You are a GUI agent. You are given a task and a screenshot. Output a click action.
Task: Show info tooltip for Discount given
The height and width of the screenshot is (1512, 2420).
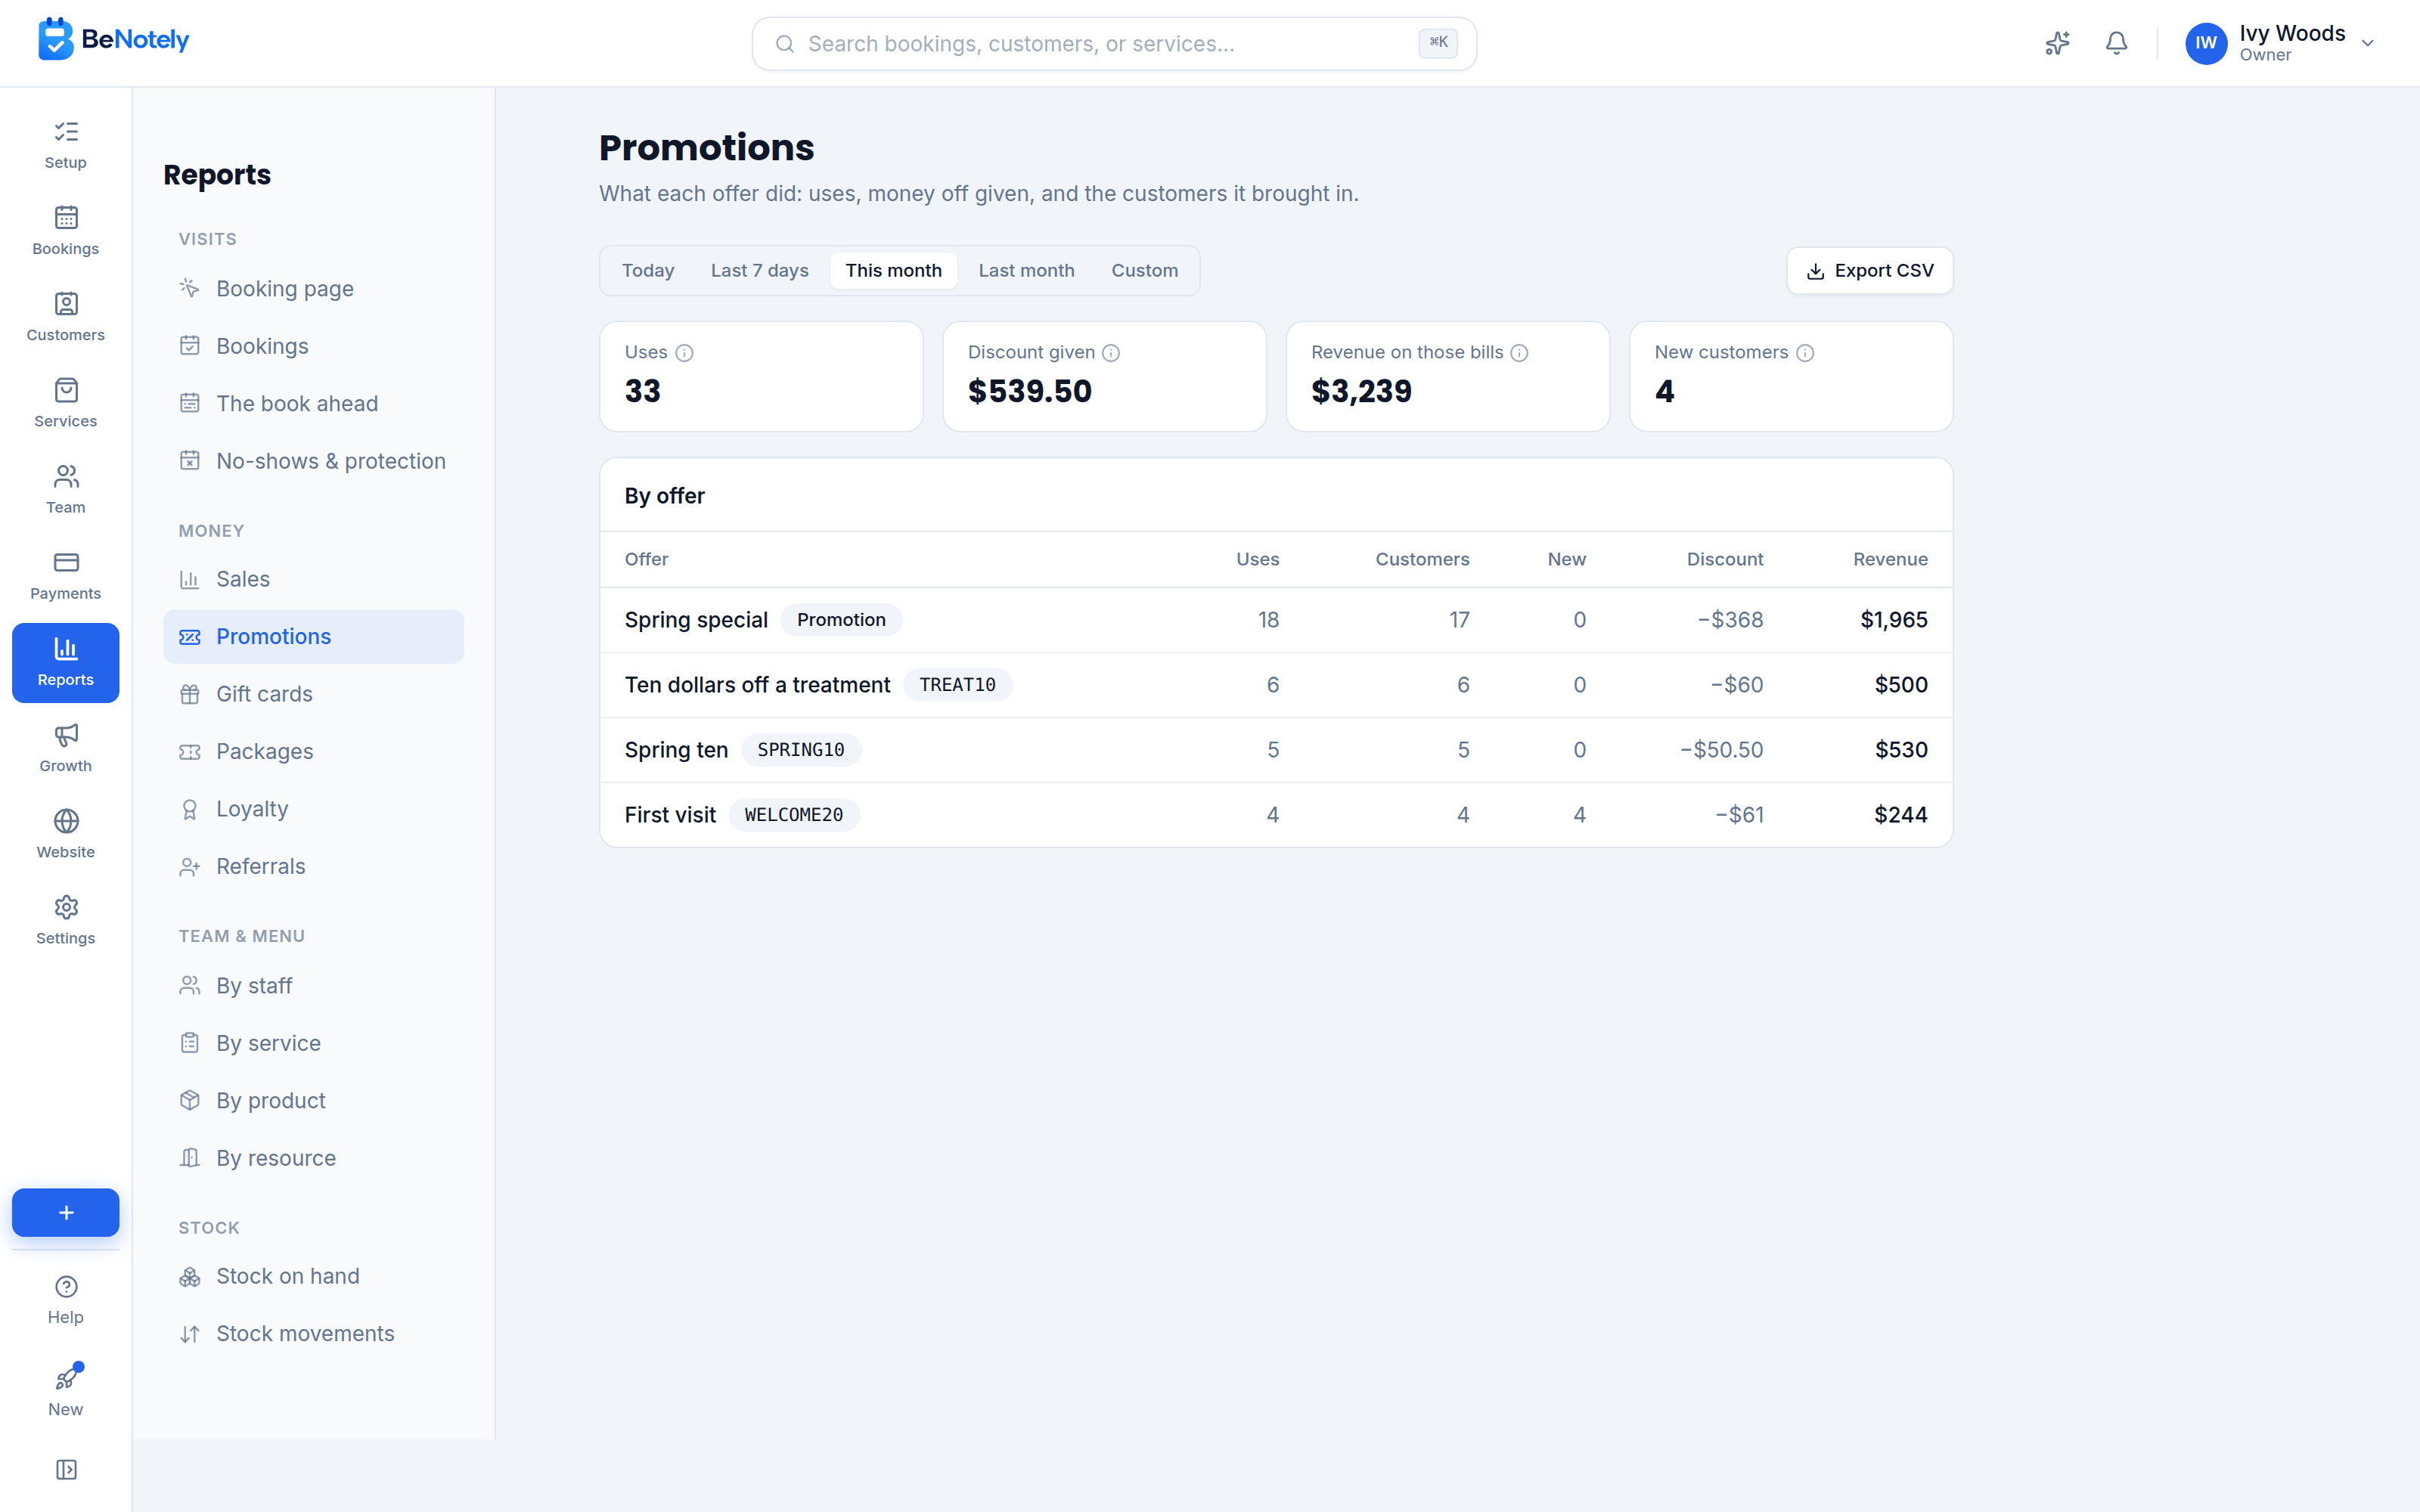[x=1111, y=353]
